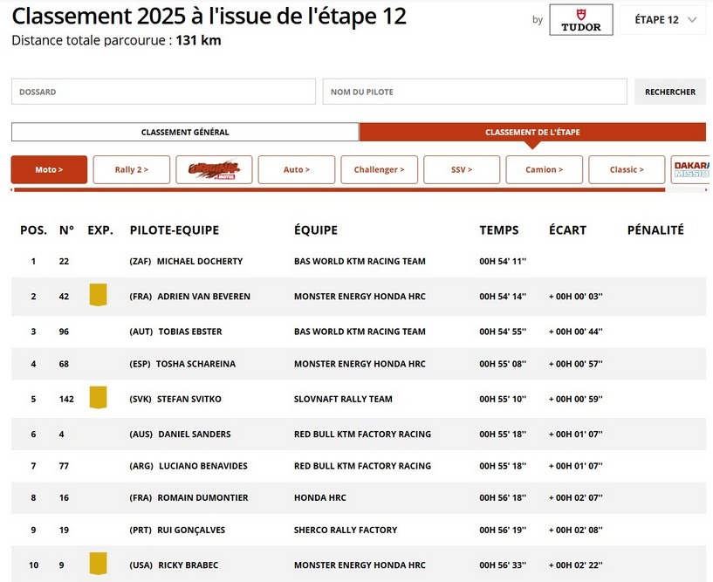Select the Original by Motul category
The width and height of the screenshot is (713, 582).
click(214, 169)
